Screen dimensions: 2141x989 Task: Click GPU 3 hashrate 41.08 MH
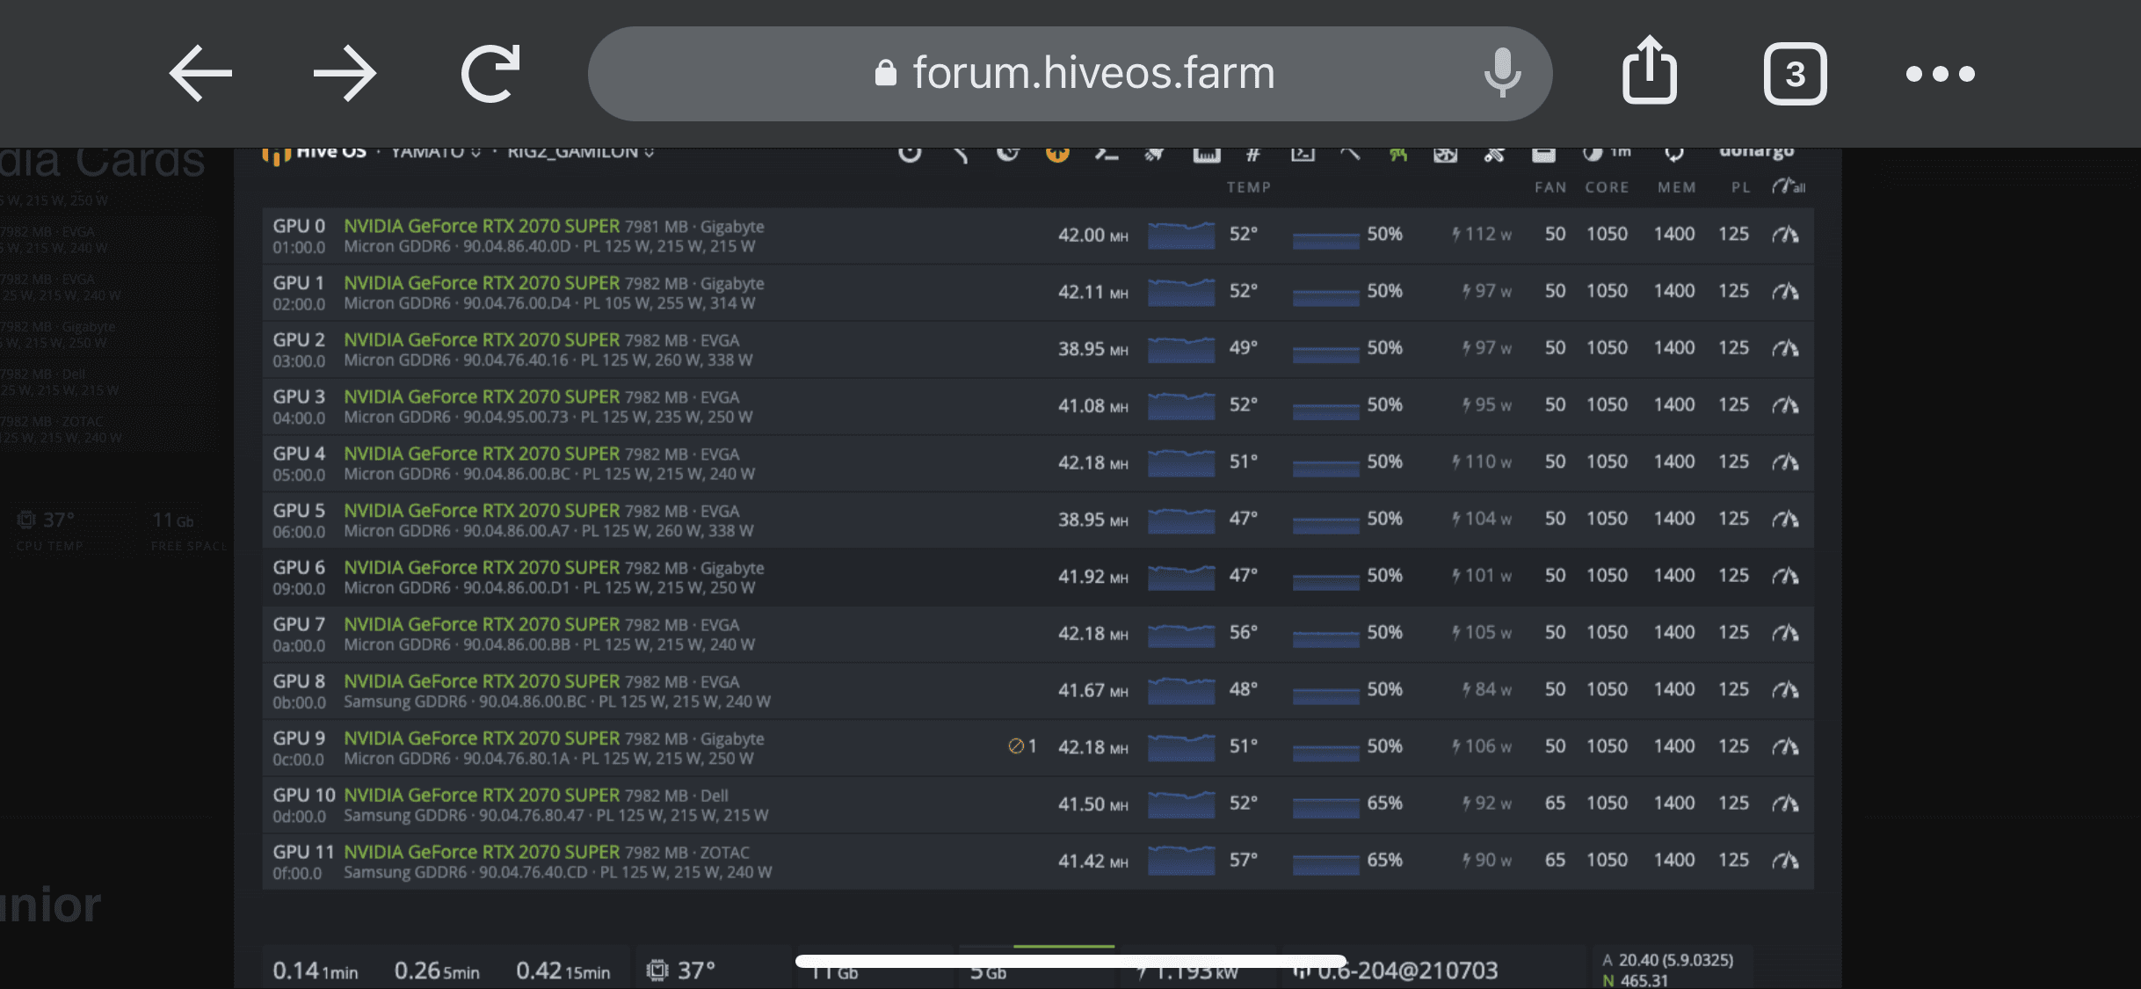tap(1092, 405)
